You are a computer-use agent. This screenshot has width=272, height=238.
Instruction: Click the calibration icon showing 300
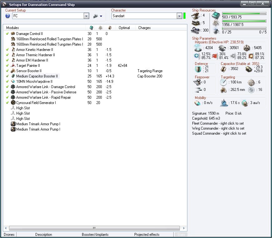[x=196, y=30]
